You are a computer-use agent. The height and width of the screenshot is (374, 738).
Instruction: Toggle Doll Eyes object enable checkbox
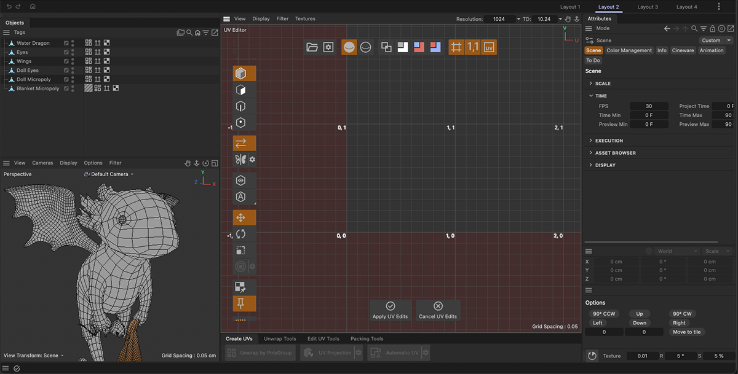click(x=66, y=71)
